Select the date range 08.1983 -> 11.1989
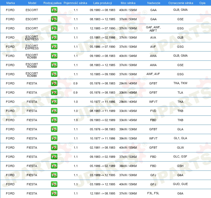The height and width of the screenshot is (198, 211). coord(103,111)
